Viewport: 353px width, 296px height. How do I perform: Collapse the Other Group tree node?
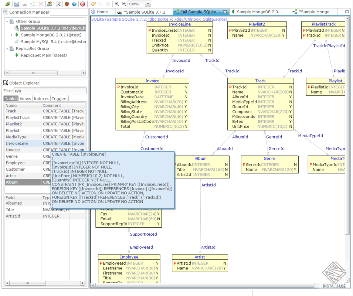pos(7,21)
